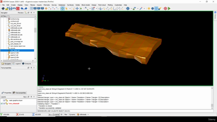The image size is (217, 122).
Task: Click Preview in the Navigator header
Action: (x=21, y=13)
